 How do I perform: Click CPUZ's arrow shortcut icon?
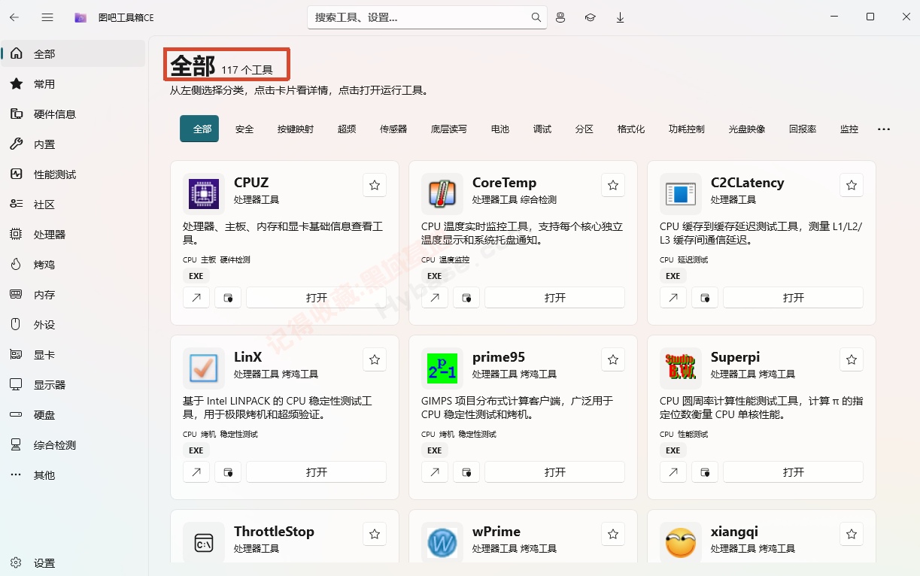tap(196, 298)
